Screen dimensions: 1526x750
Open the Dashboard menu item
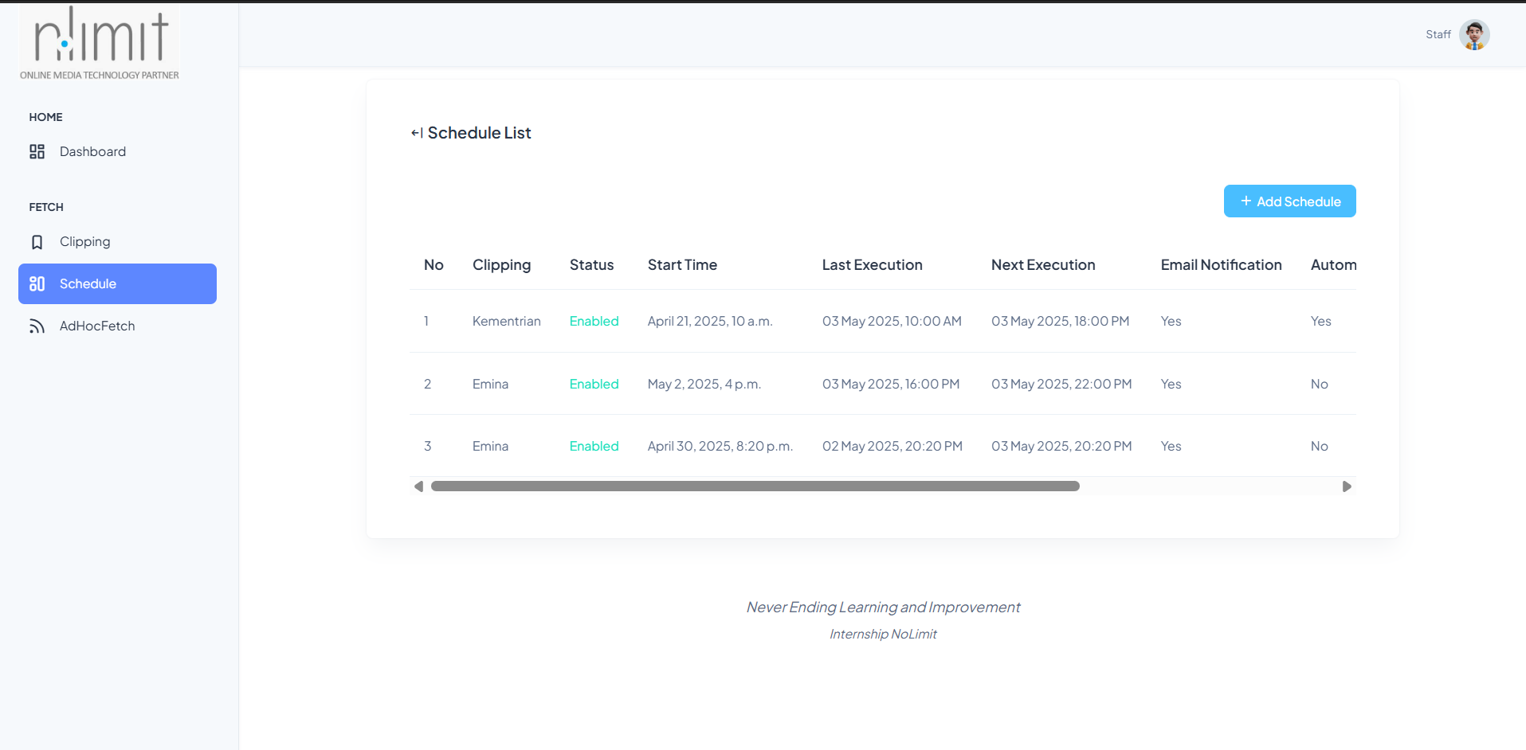(92, 151)
